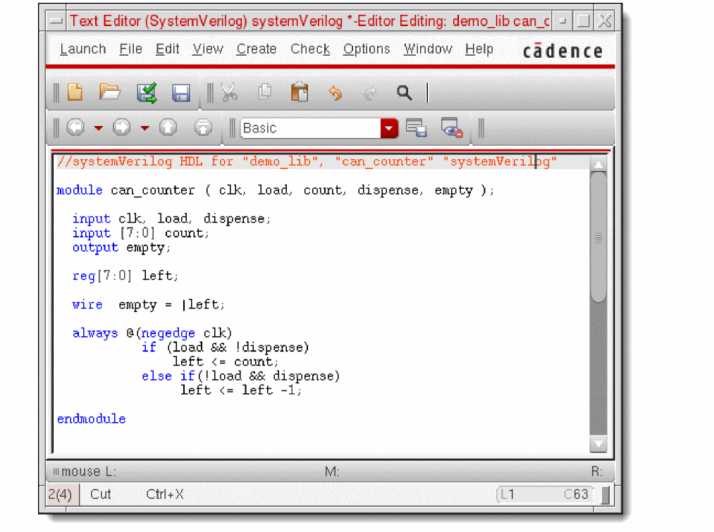Expand the Back history dropdown arrow
Image resolution: width=714 pixels, height=532 pixels.
tap(99, 128)
